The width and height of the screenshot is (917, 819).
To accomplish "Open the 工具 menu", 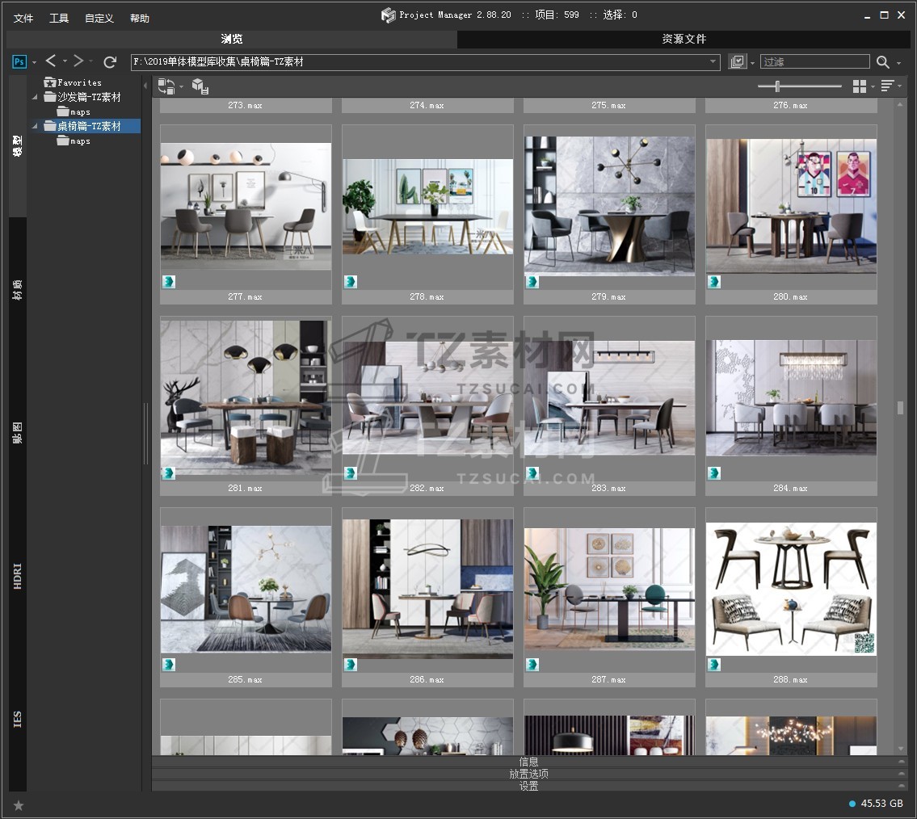I will [x=59, y=18].
